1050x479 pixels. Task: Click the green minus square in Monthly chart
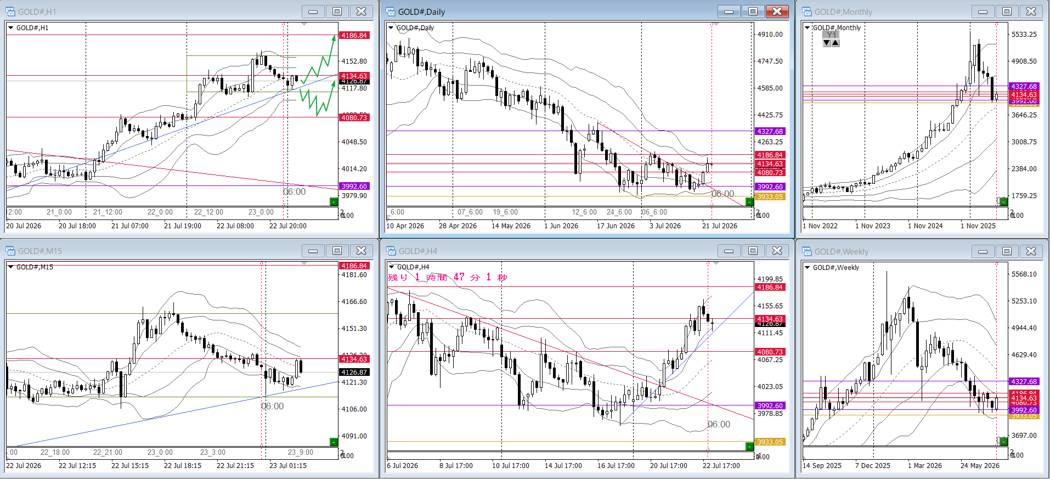click(x=1003, y=201)
